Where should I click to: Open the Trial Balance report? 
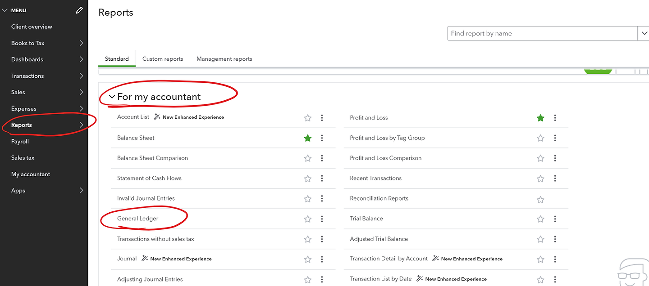[x=366, y=219]
